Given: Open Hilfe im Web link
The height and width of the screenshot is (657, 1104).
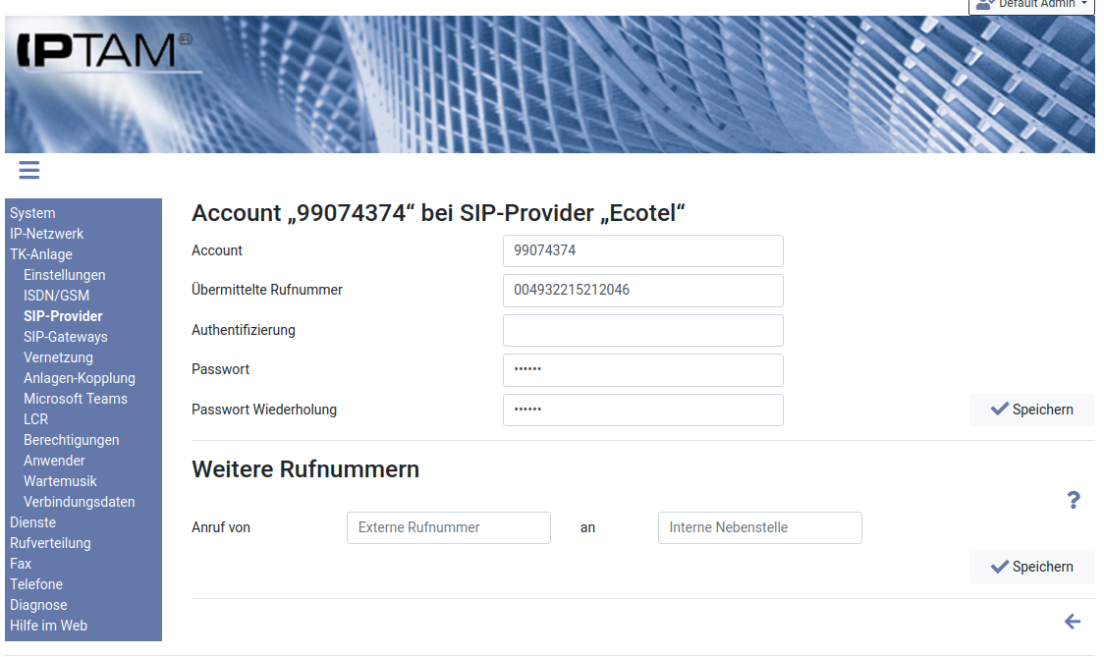Looking at the screenshot, I should [x=48, y=626].
